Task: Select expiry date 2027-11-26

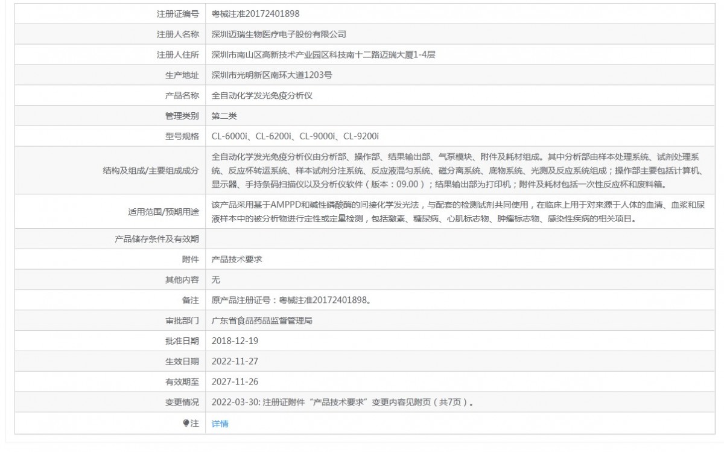Action: point(235,382)
